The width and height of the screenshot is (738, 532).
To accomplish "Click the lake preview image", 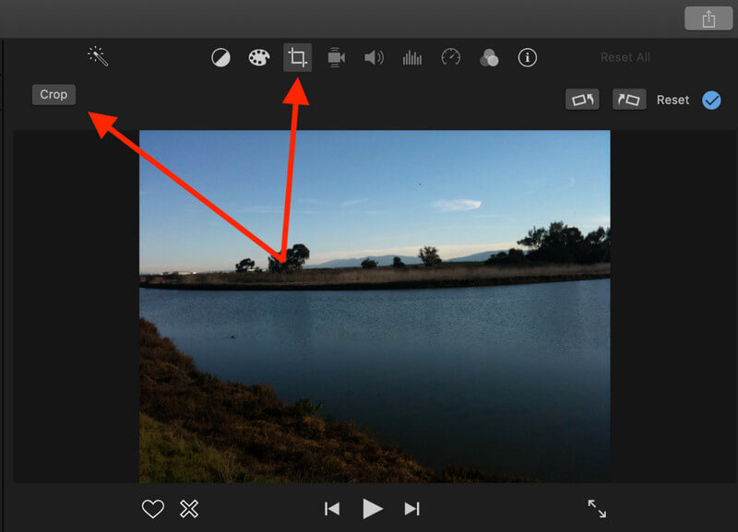I will (x=375, y=306).
